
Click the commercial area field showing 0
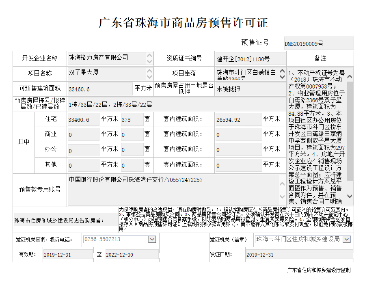click(x=83, y=134)
